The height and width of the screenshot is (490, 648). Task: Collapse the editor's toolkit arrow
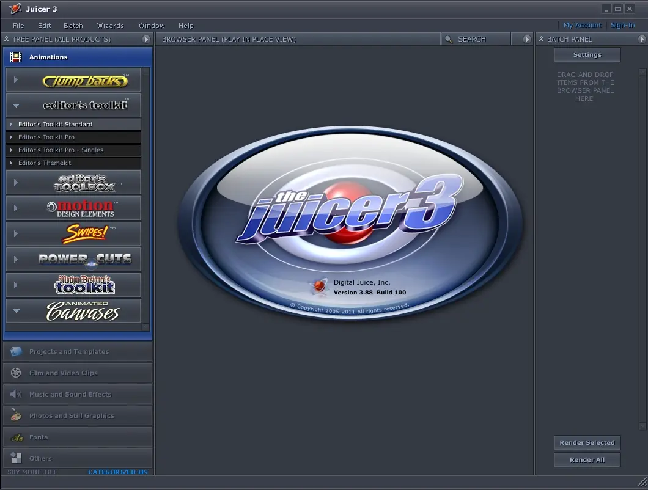(16, 106)
